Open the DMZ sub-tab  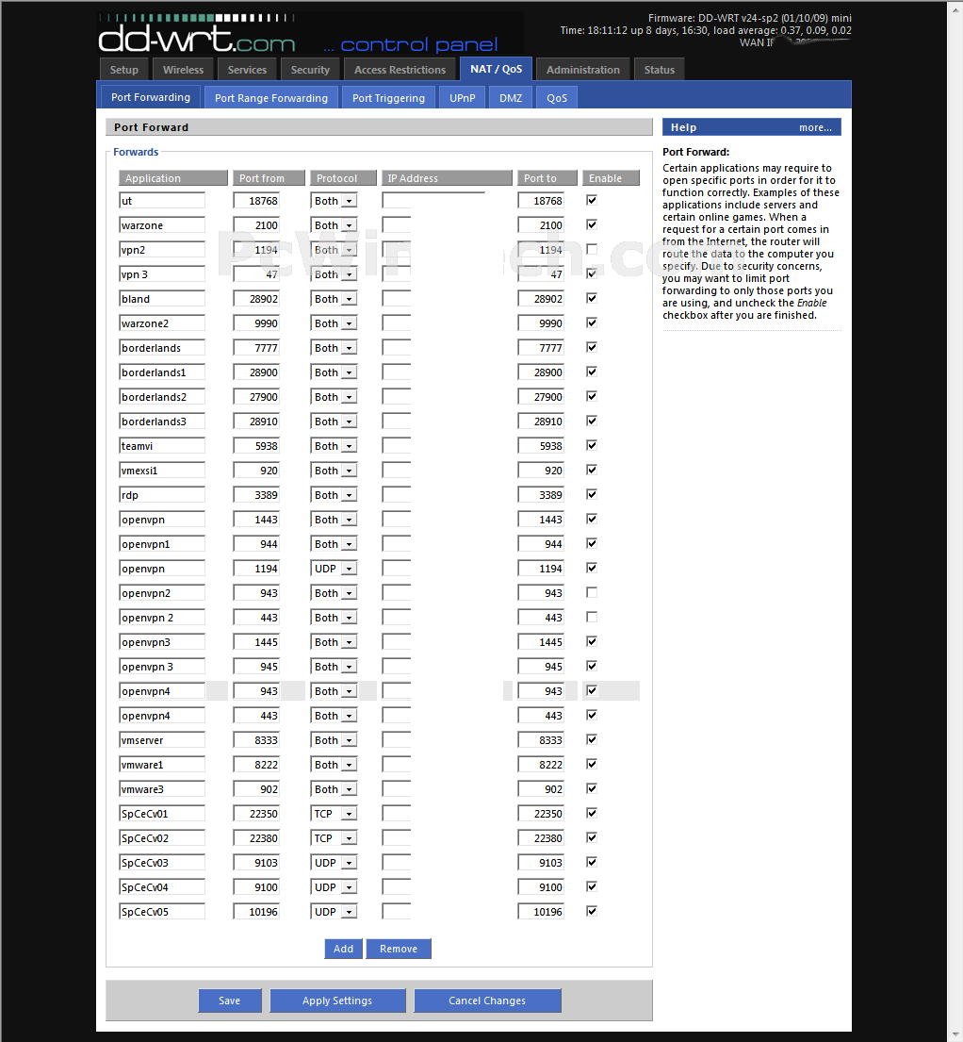click(511, 98)
